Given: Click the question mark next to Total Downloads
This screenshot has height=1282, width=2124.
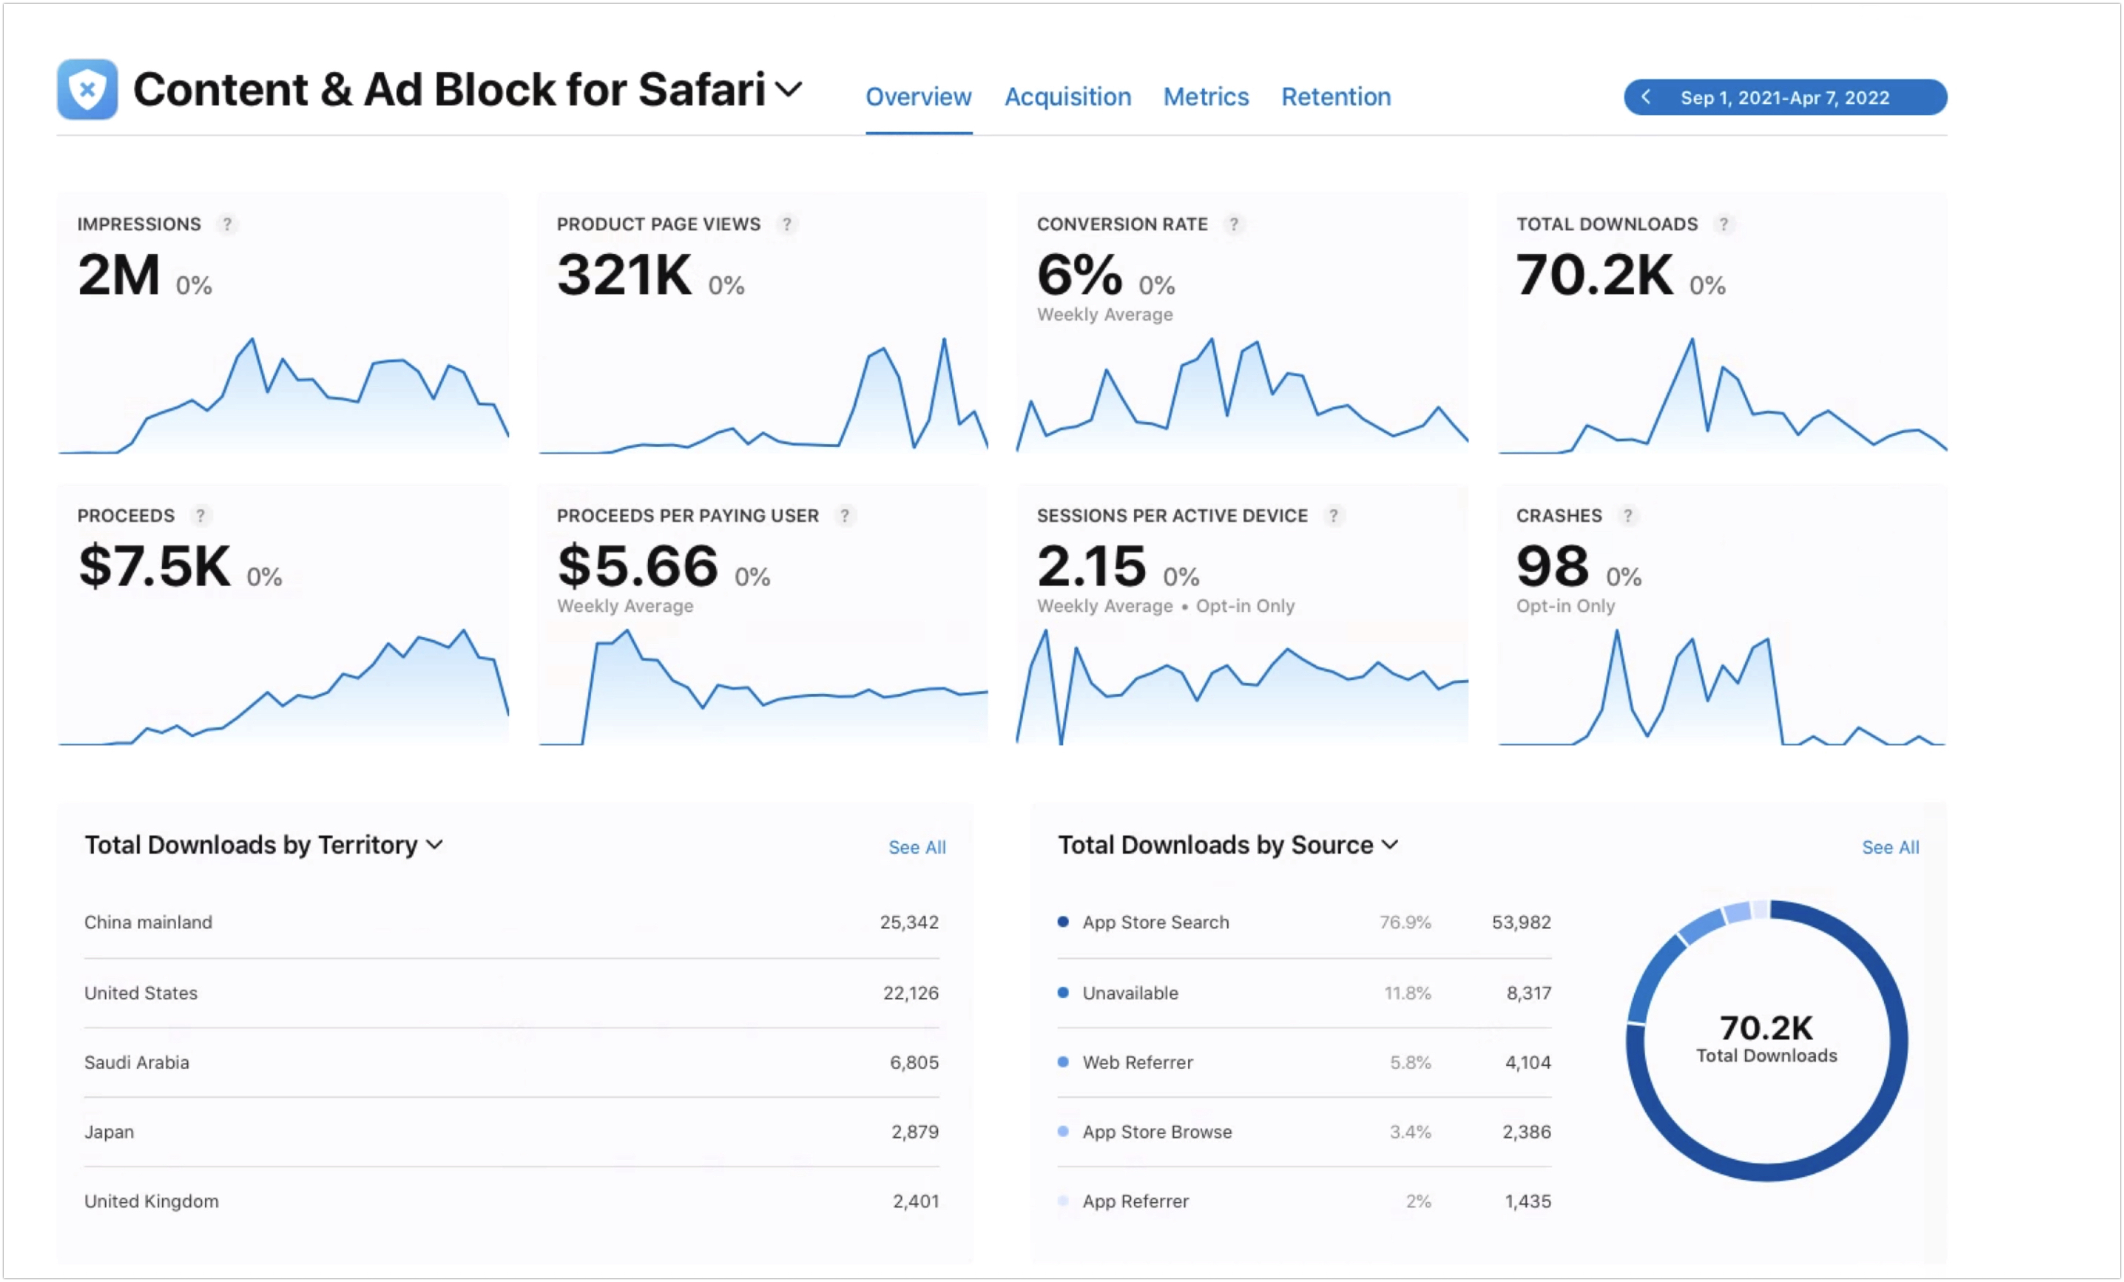Looking at the screenshot, I should click(1723, 224).
